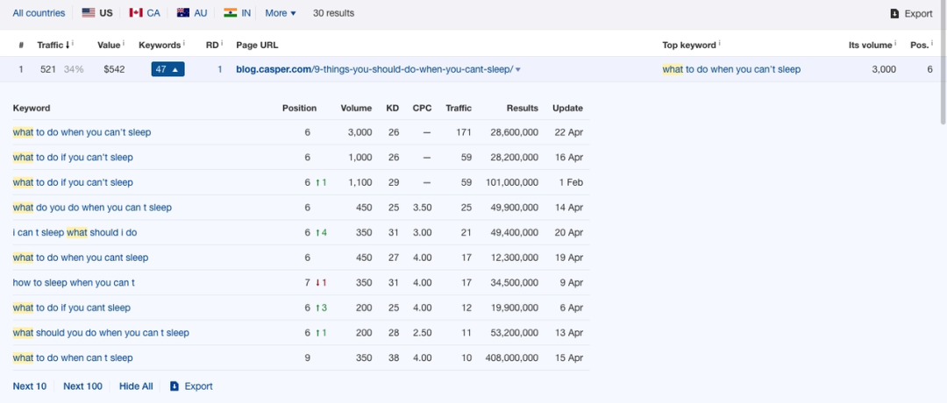This screenshot has width=947, height=403.
Task: Sort table by Traffic column header
Action: pos(53,45)
